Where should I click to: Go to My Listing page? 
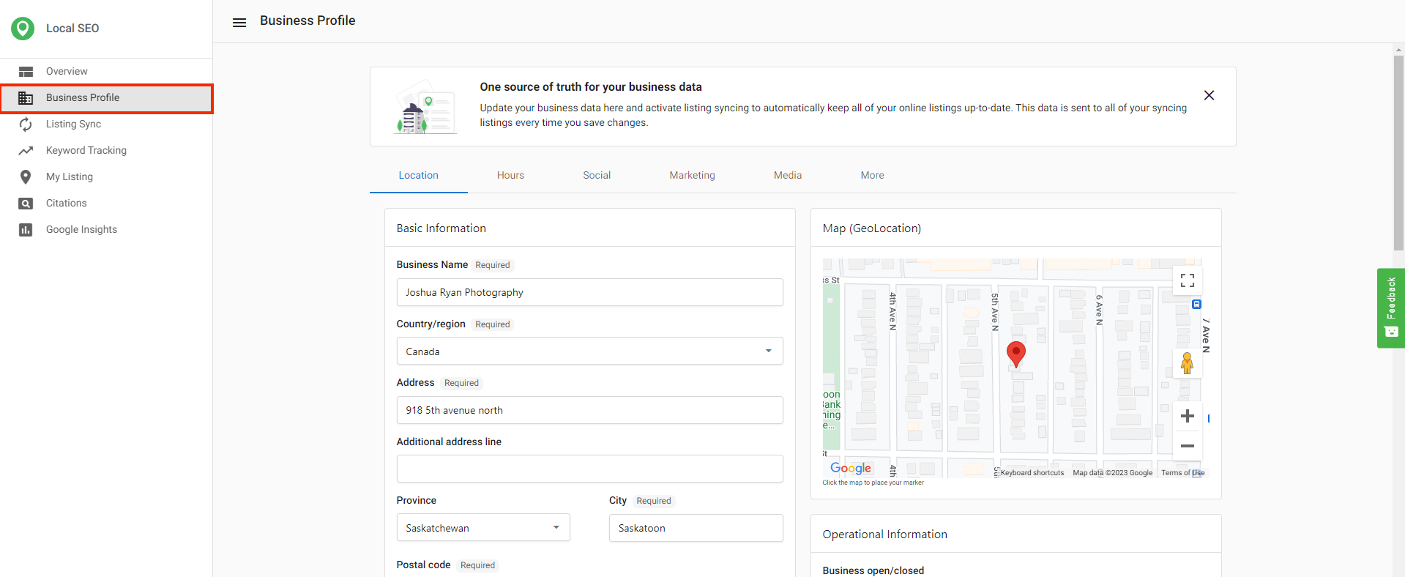[69, 177]
